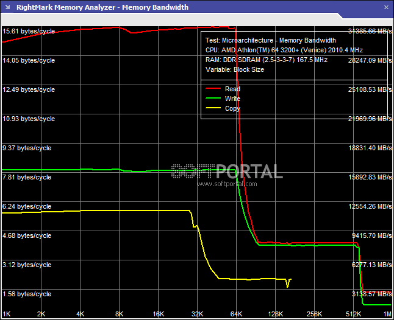Click the Test: Microarchitecture - Memory Bandwidth line
Image resolution: width=394 pixels, height=320 pixels.
(271, 40)
